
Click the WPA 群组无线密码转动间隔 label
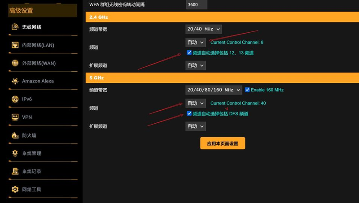click(x=117, y=4)
